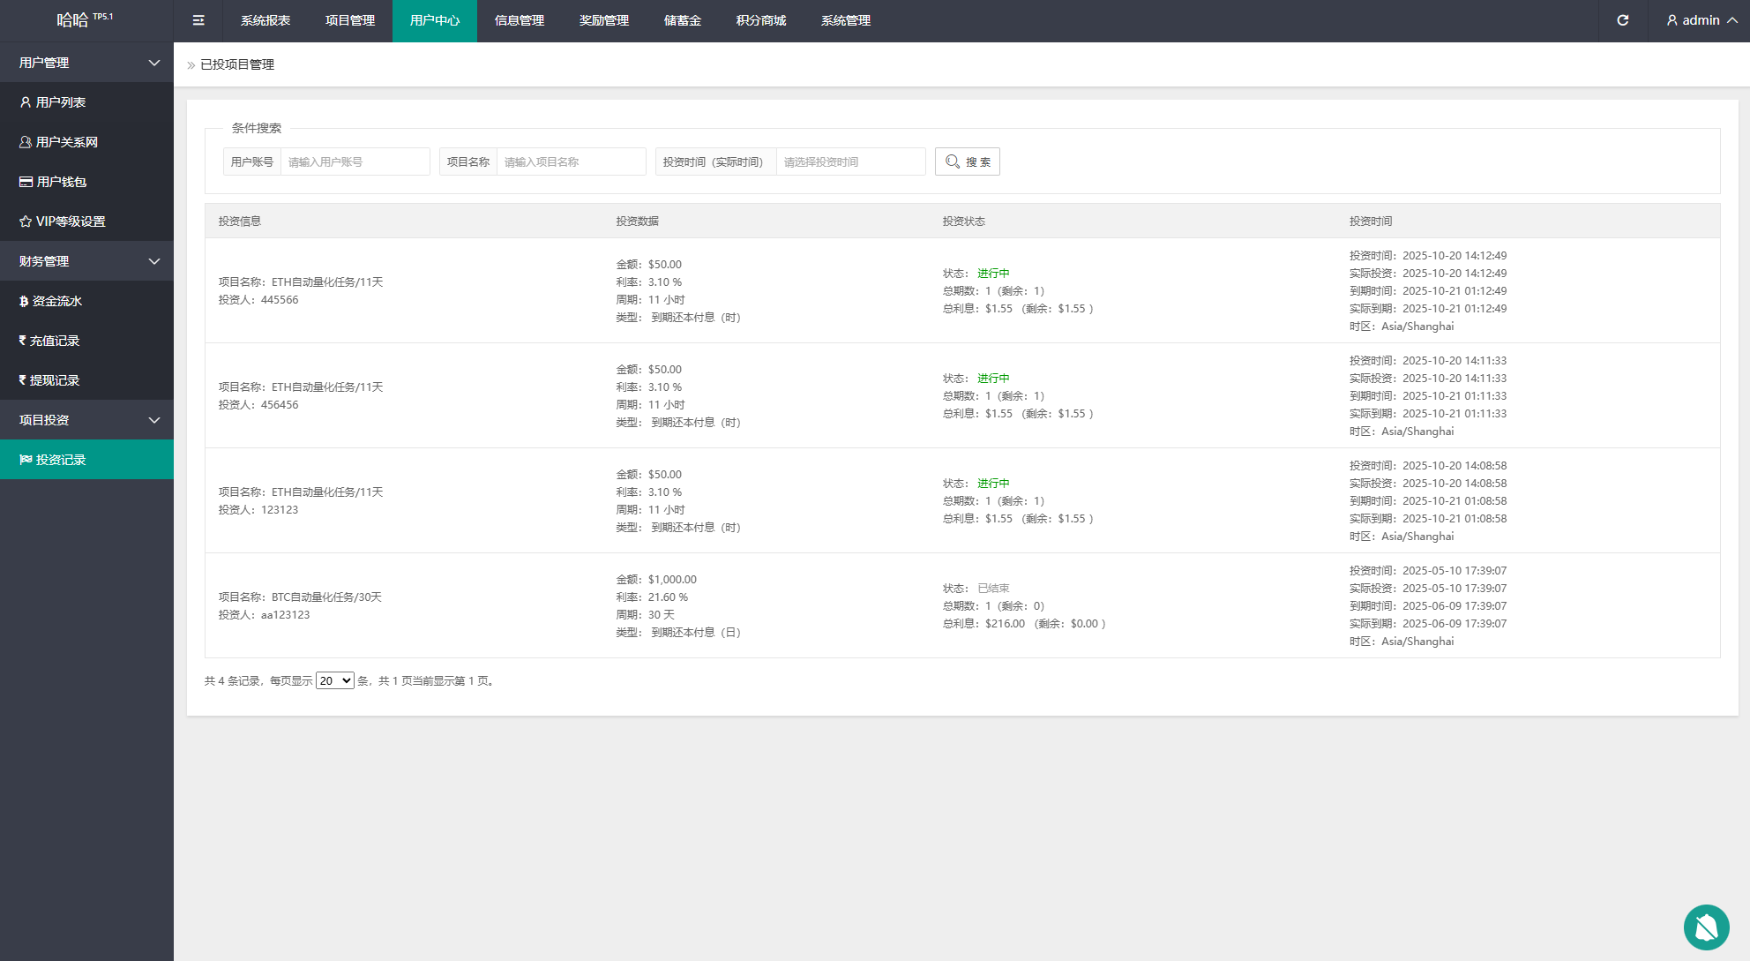This screenshot has width=1750, height=961.
Task: Click the muted bell floating icon
Action: pos(1706,927)
